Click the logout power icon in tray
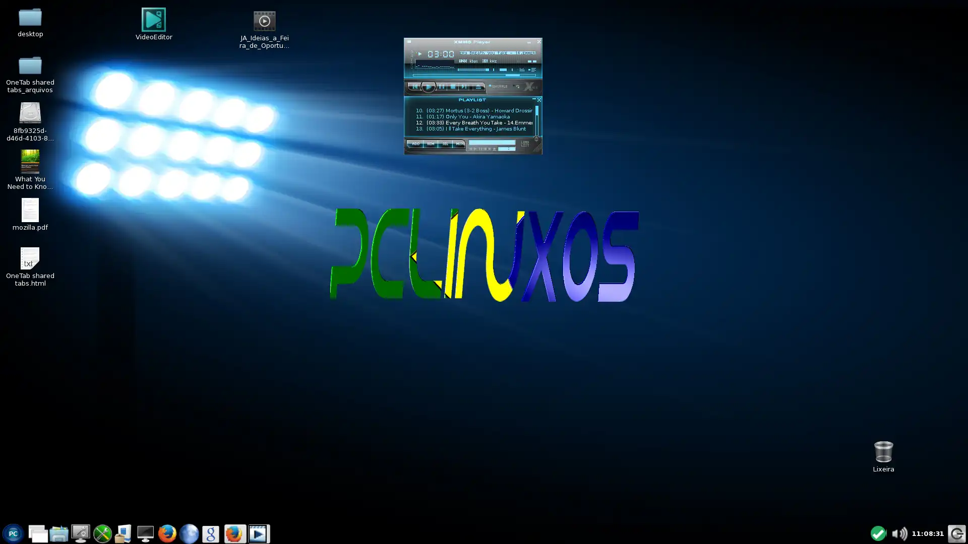 click(x=956, y=533)
